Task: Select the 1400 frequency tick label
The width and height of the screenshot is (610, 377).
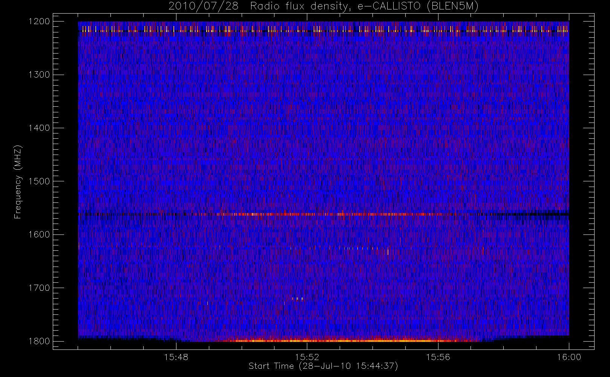Action: (39, 128)
